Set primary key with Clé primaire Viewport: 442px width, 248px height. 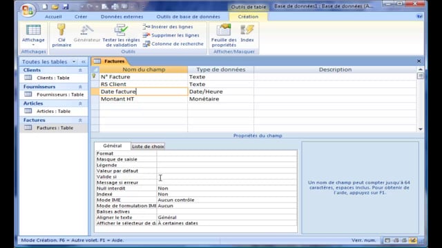click(x=61, y=35)
